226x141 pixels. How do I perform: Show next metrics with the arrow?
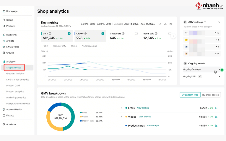coord(173,36)
